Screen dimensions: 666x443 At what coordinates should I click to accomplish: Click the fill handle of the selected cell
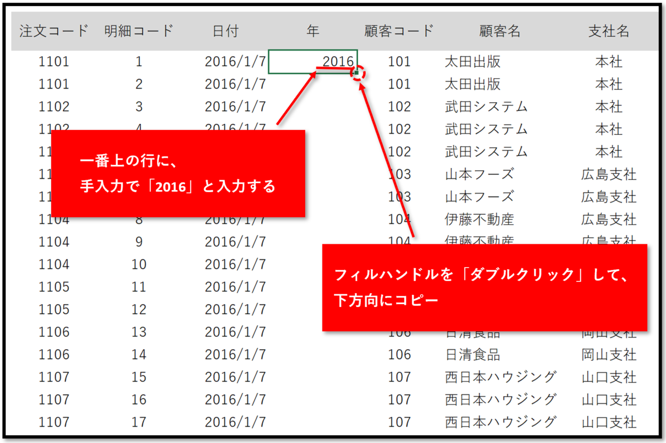pos(357,72)
